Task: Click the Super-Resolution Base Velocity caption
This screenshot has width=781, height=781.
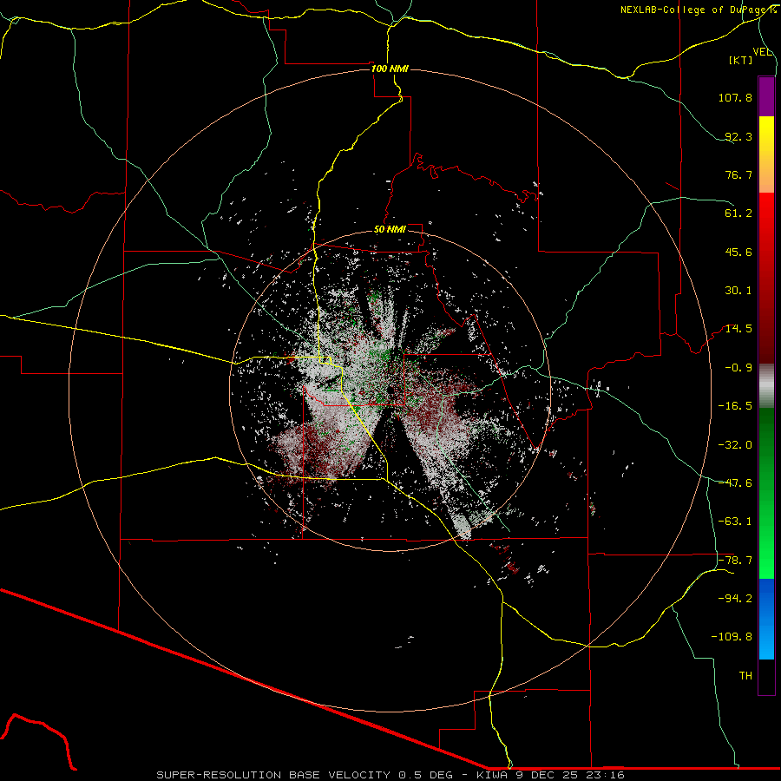Action: click(x=390, y=775)
